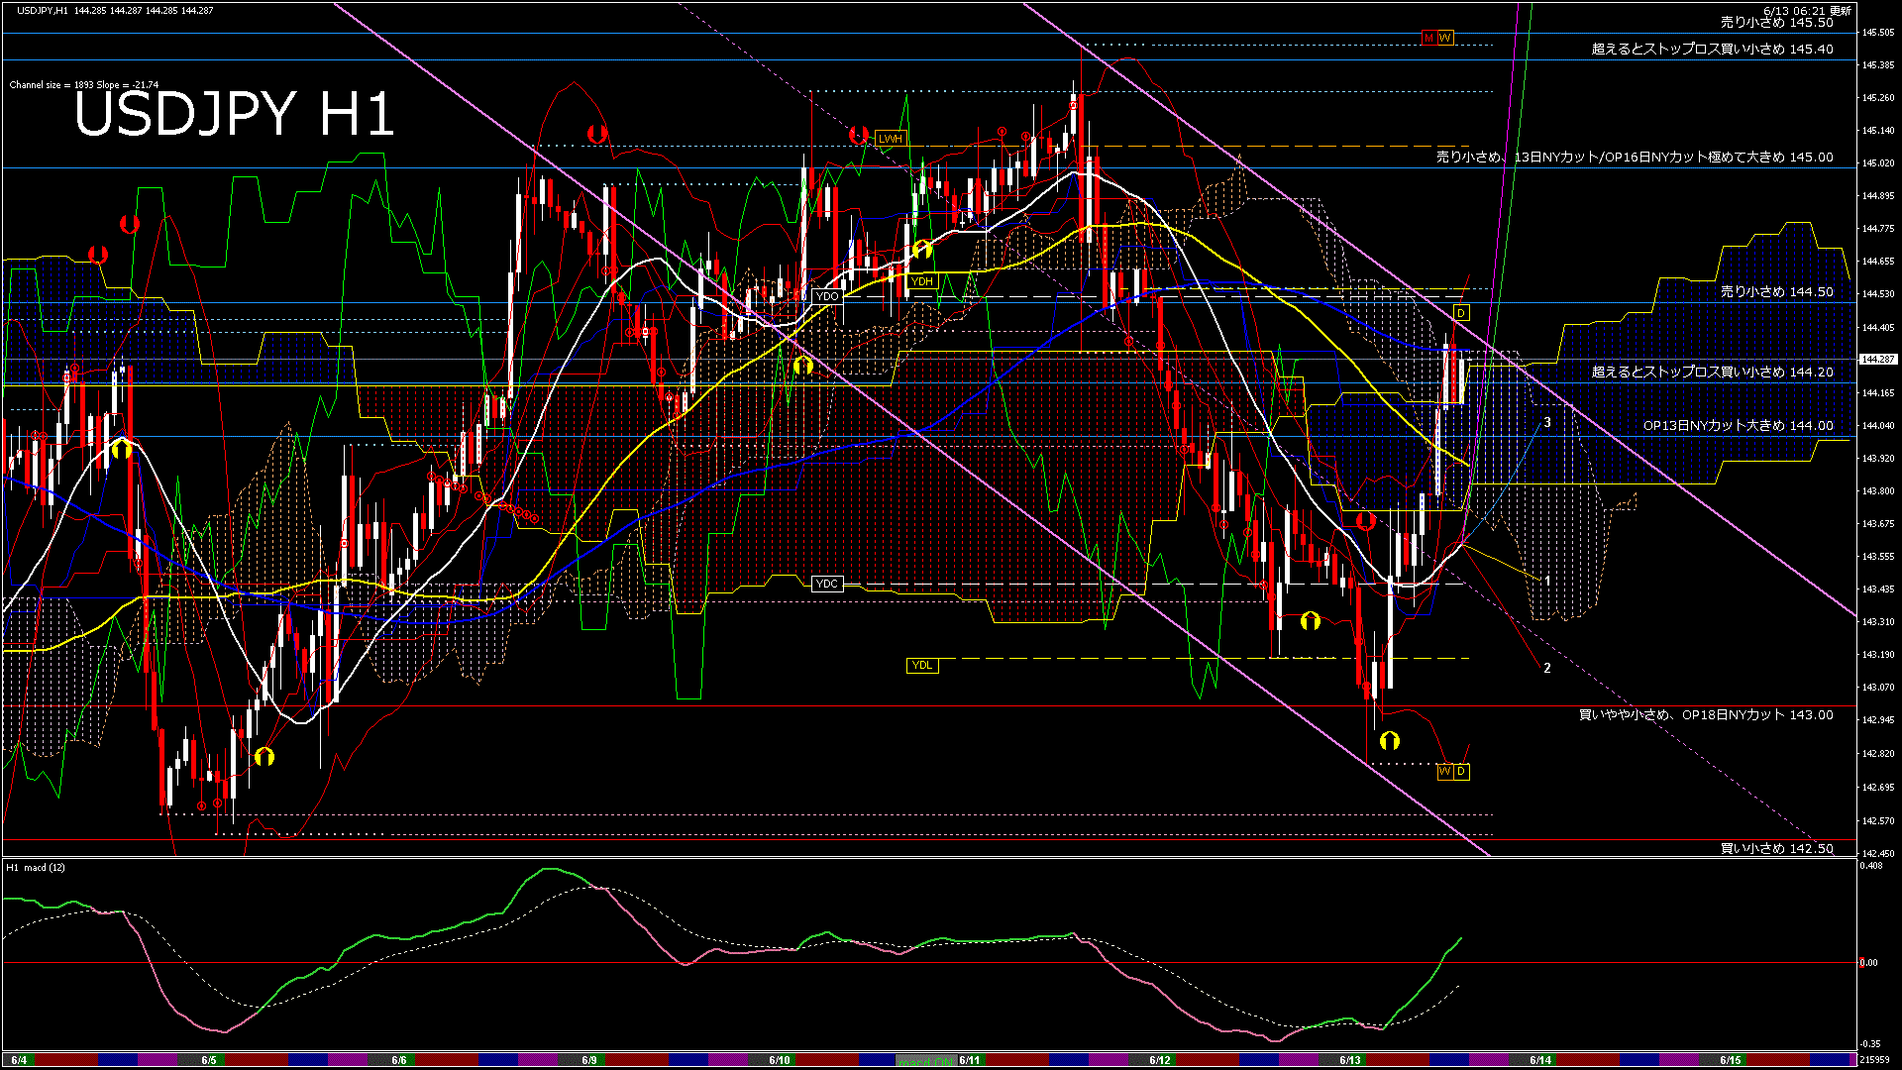Click the 買い小さめ 142.50 level label

point(1776,848)
